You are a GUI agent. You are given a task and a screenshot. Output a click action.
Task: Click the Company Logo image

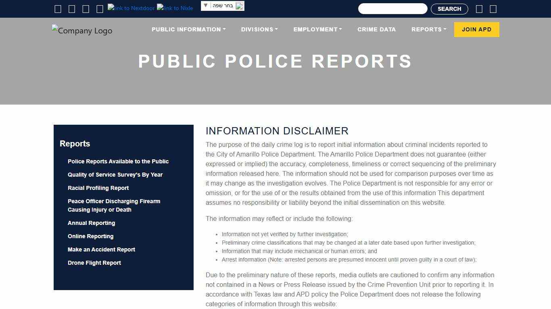coord(82,30)
